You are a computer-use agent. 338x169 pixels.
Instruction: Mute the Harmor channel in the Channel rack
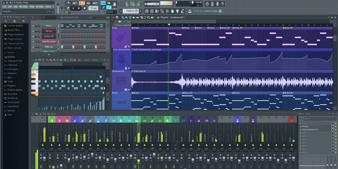pos(33,31)
